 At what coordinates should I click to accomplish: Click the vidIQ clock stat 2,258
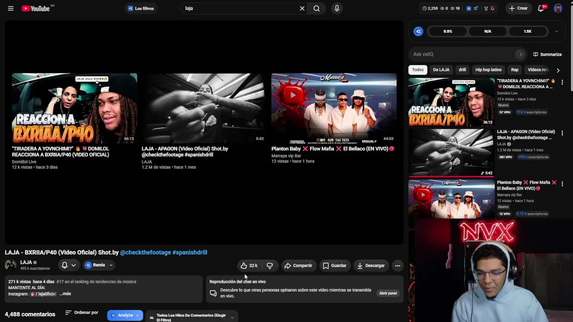430,8
